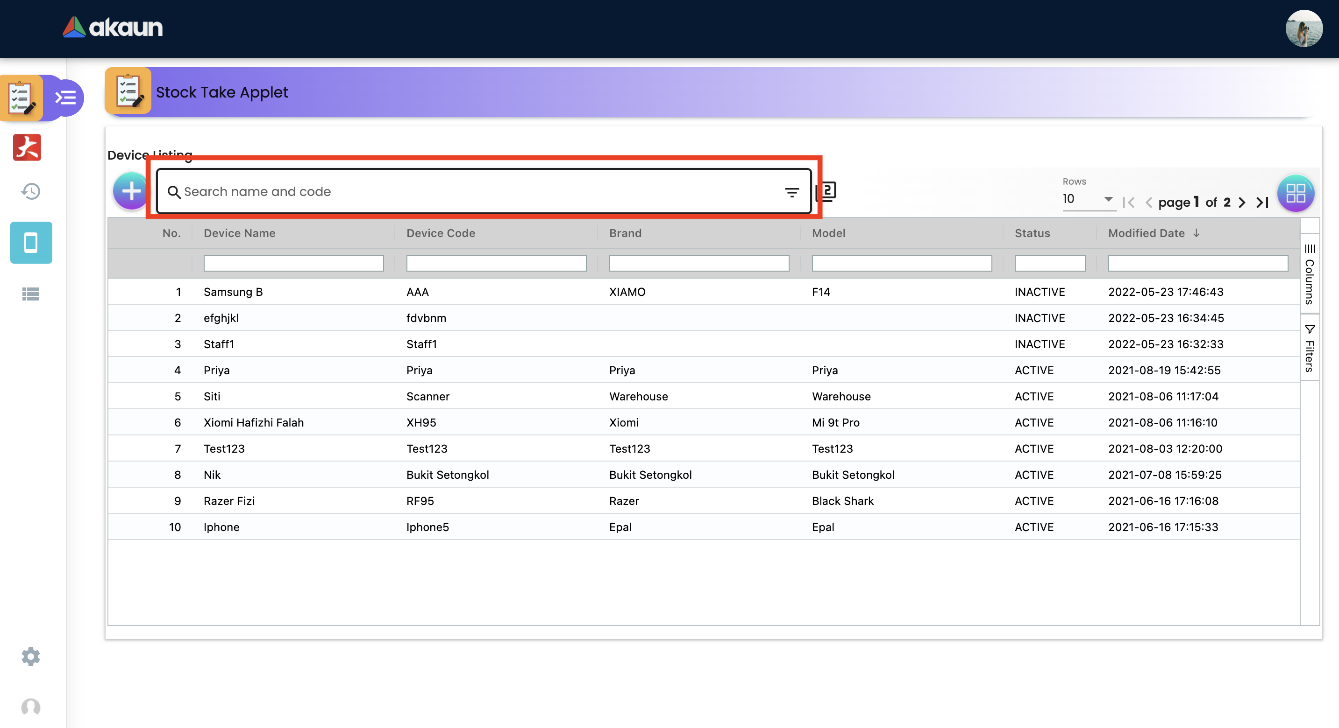The height and width of the screenshot is (728, 1339).
Task: Open the Filters side panel tab
Action: click(1309, 349)
